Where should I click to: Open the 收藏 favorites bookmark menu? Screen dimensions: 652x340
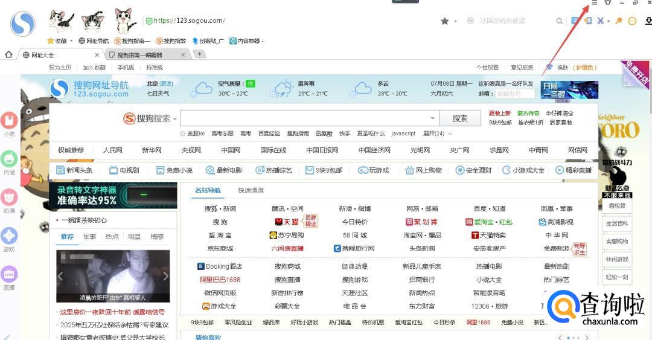click(x=60, y=41)
